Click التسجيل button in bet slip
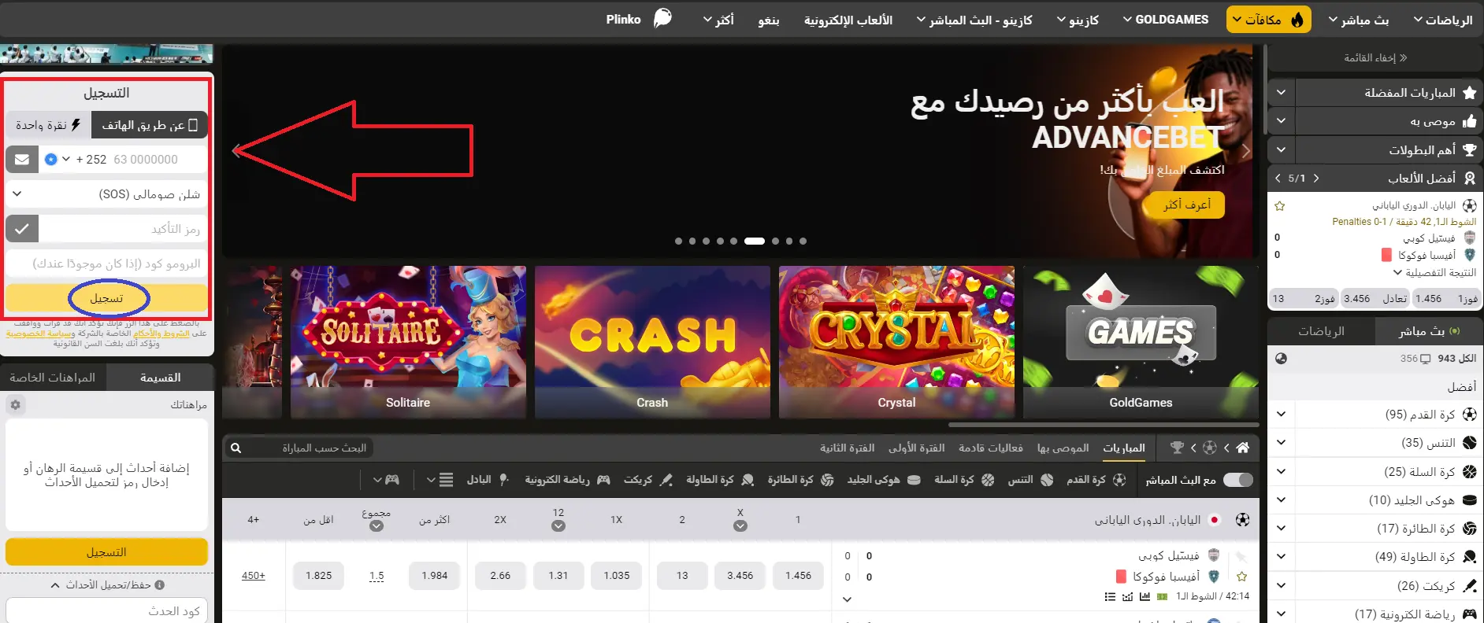Viewport: 1484px width, 623px height. coord(106,552)
